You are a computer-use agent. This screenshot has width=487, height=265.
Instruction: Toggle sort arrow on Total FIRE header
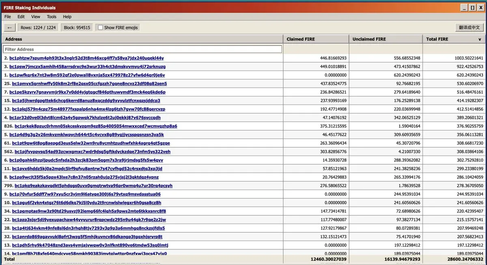480,39
